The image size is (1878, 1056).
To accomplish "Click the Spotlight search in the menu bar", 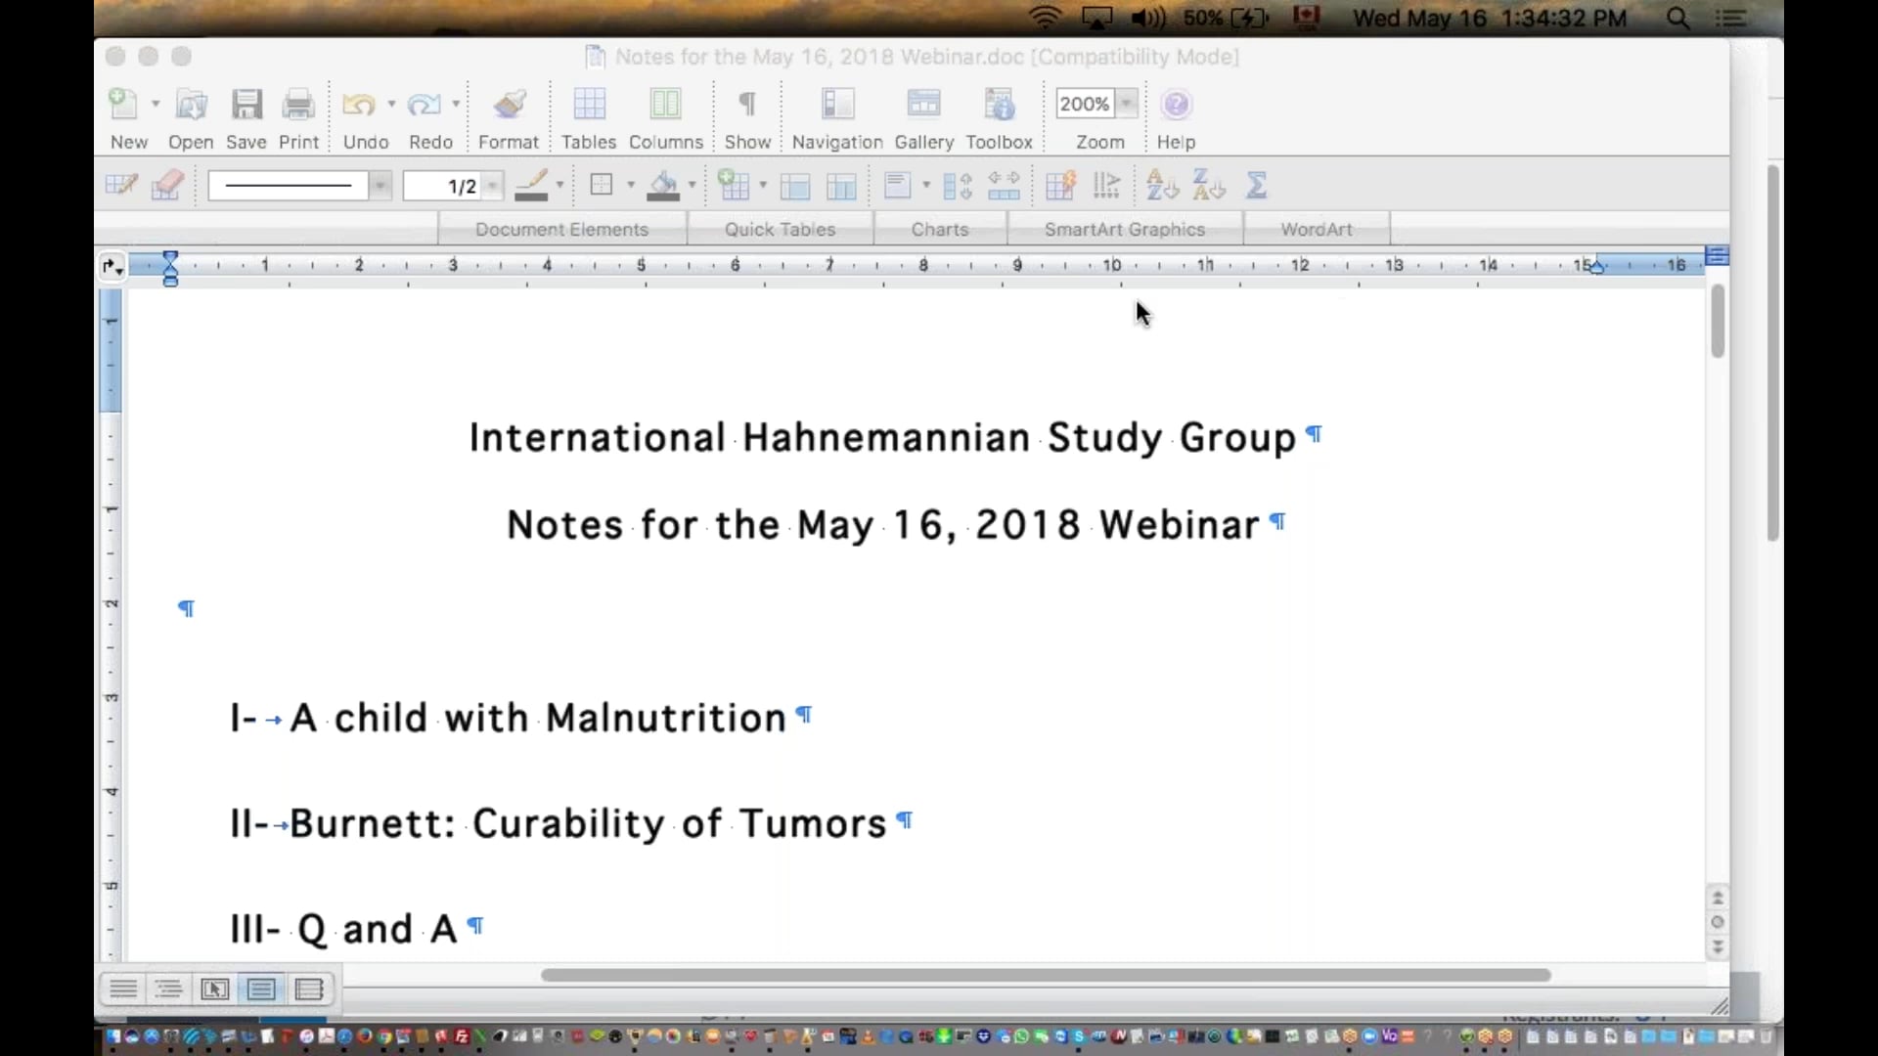I will click(x=1678, y=17).
